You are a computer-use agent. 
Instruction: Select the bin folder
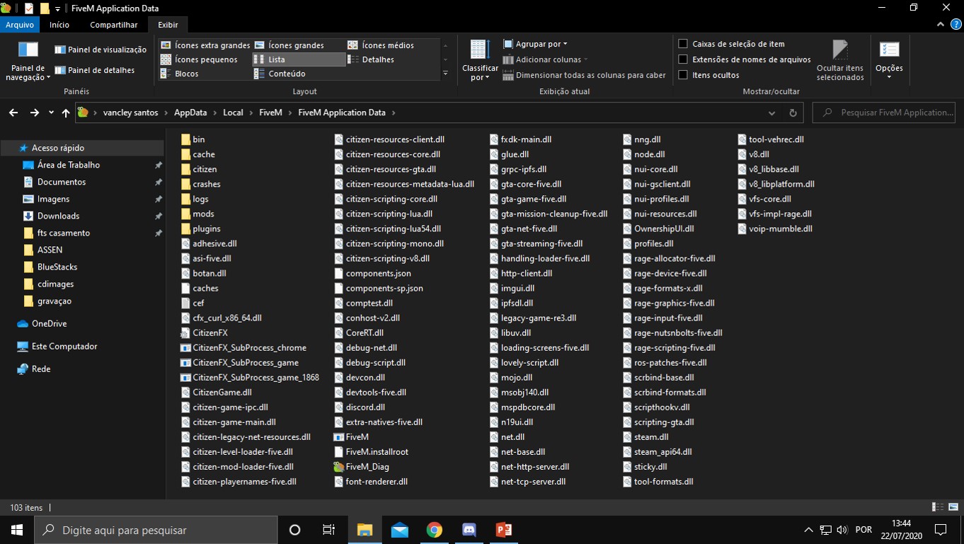[x=193, y=139]
